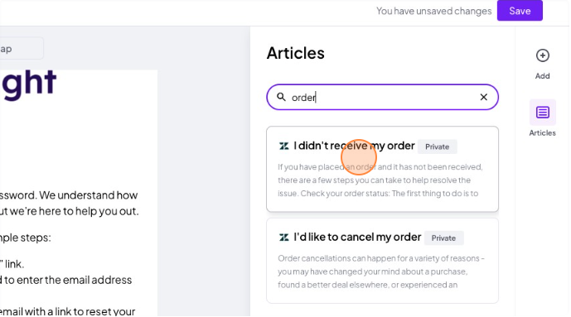Image resolution: width=571 pixels, height=317 pixels.
Task: Click Private badge on cancel order article
Action: click(443, 238)
